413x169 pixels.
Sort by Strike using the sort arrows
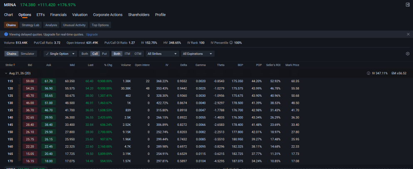(x=14, y=65)
